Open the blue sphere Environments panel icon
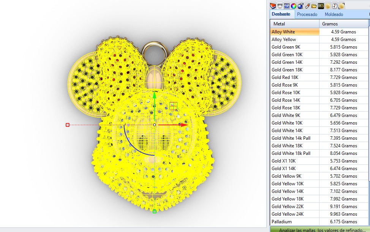The width and height of the screenshot is (370, 232). pyautogui.click(x=300, y=6)
